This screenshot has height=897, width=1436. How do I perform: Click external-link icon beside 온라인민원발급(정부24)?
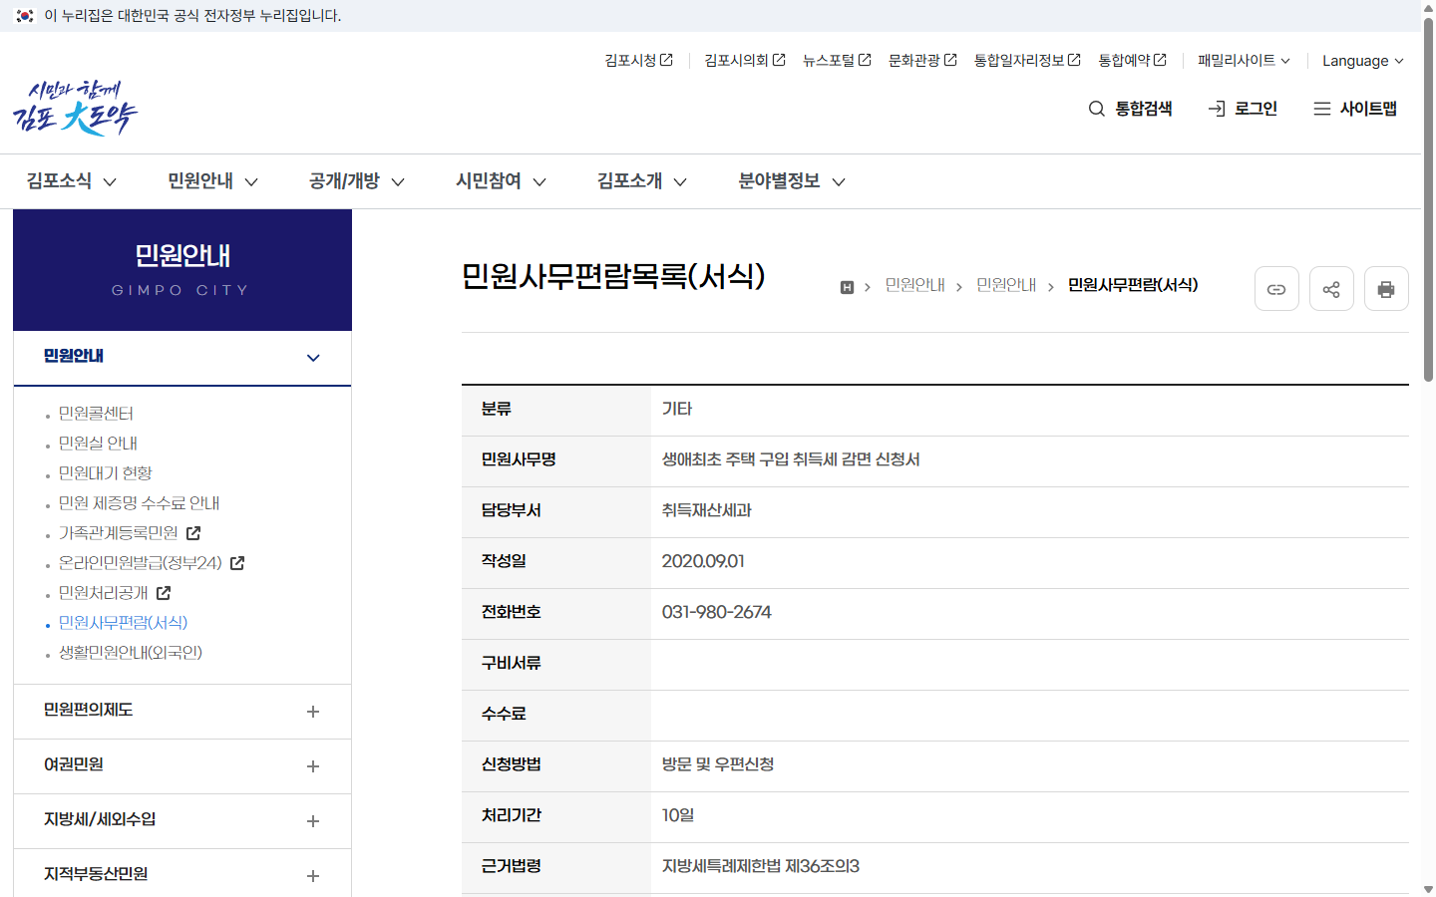coord(237,563)
